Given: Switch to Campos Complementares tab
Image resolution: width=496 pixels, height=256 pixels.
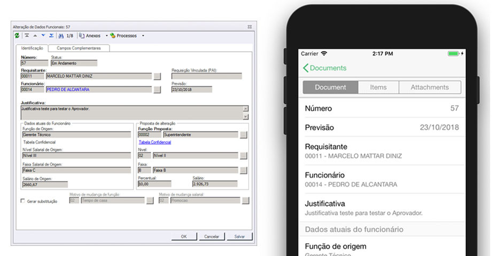Looking at the screenshot, I should coord(79,48).
